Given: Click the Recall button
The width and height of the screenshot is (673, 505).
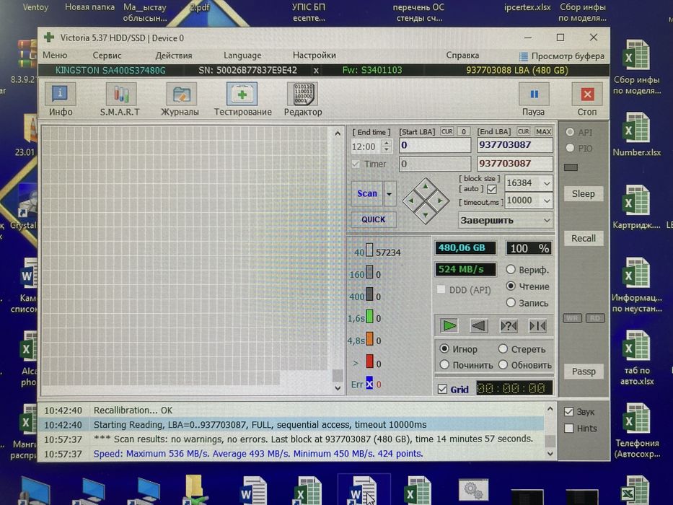Looking at the screenshot, I should (584, 238).
